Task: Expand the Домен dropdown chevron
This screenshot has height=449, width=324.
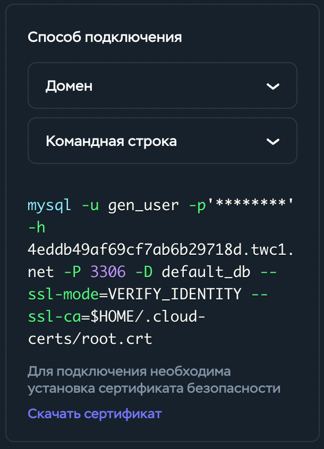Action: [x=272, y=87]
